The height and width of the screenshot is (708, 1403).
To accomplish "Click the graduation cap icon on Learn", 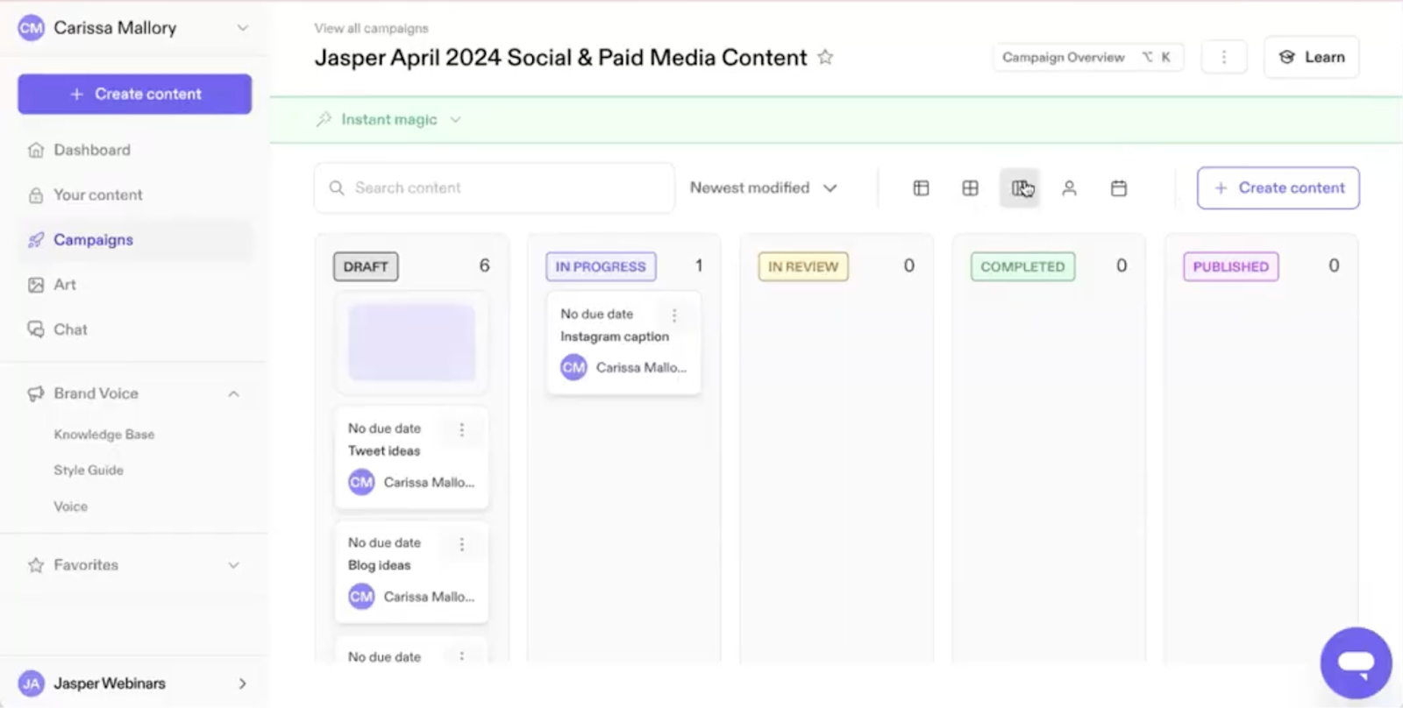I will 1286,57.
